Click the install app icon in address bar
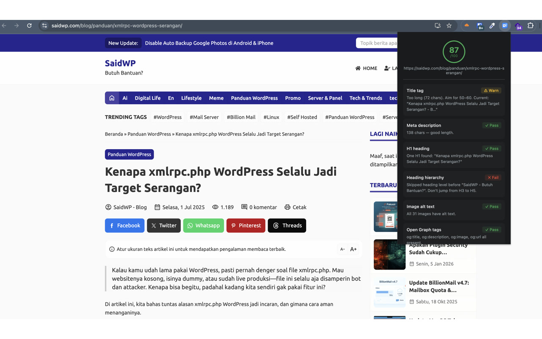The width and height of the screenshot is (542, 339). [438, 25]
